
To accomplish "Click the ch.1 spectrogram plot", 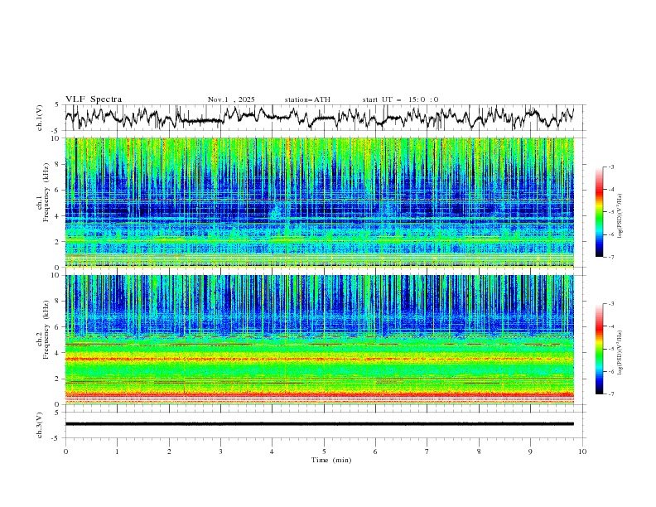I will click(x=320, y=202).
